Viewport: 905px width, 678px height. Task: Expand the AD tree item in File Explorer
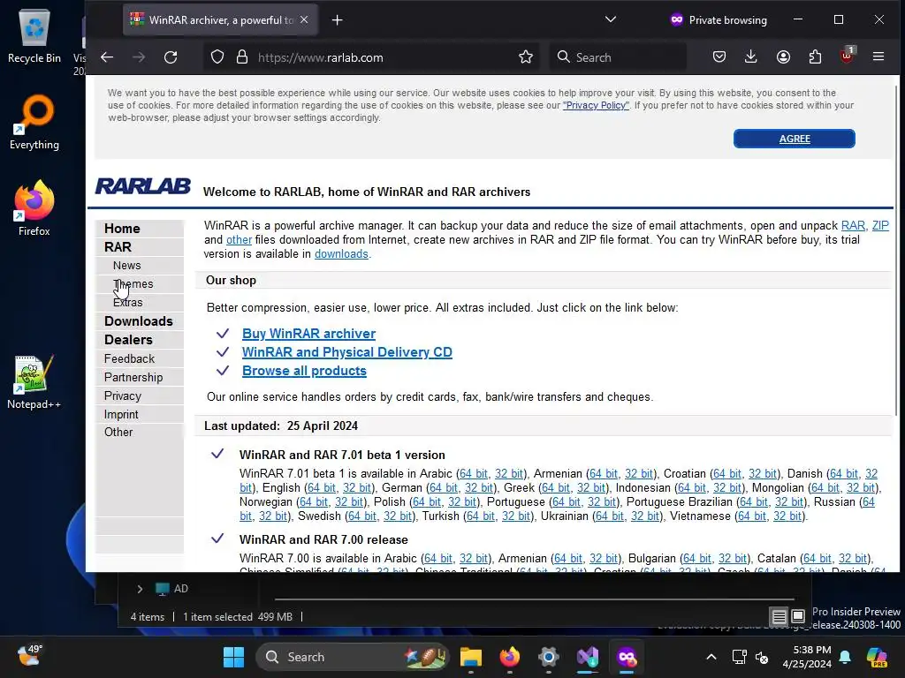click(x=140, y=589)
